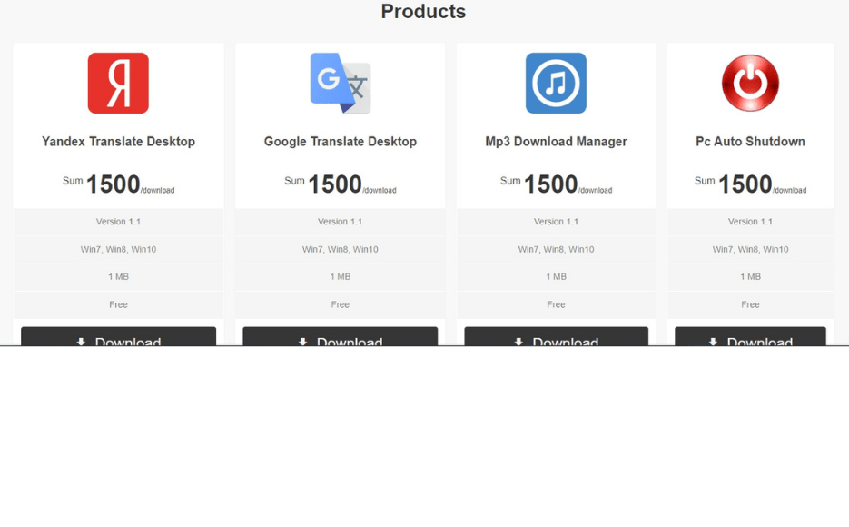849x527 pixels.
Task: Open the Pc Auto Shutdown title
Action: [750, 142]
